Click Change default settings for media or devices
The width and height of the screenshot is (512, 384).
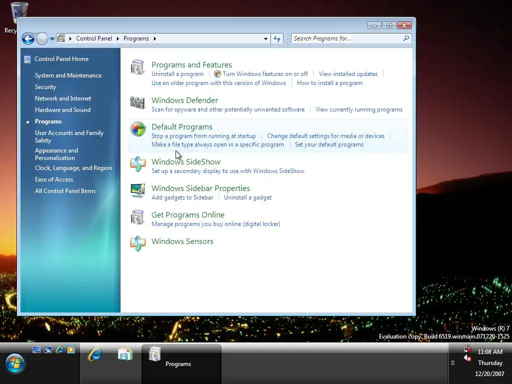pyautogui.click(x=325, y=136)
